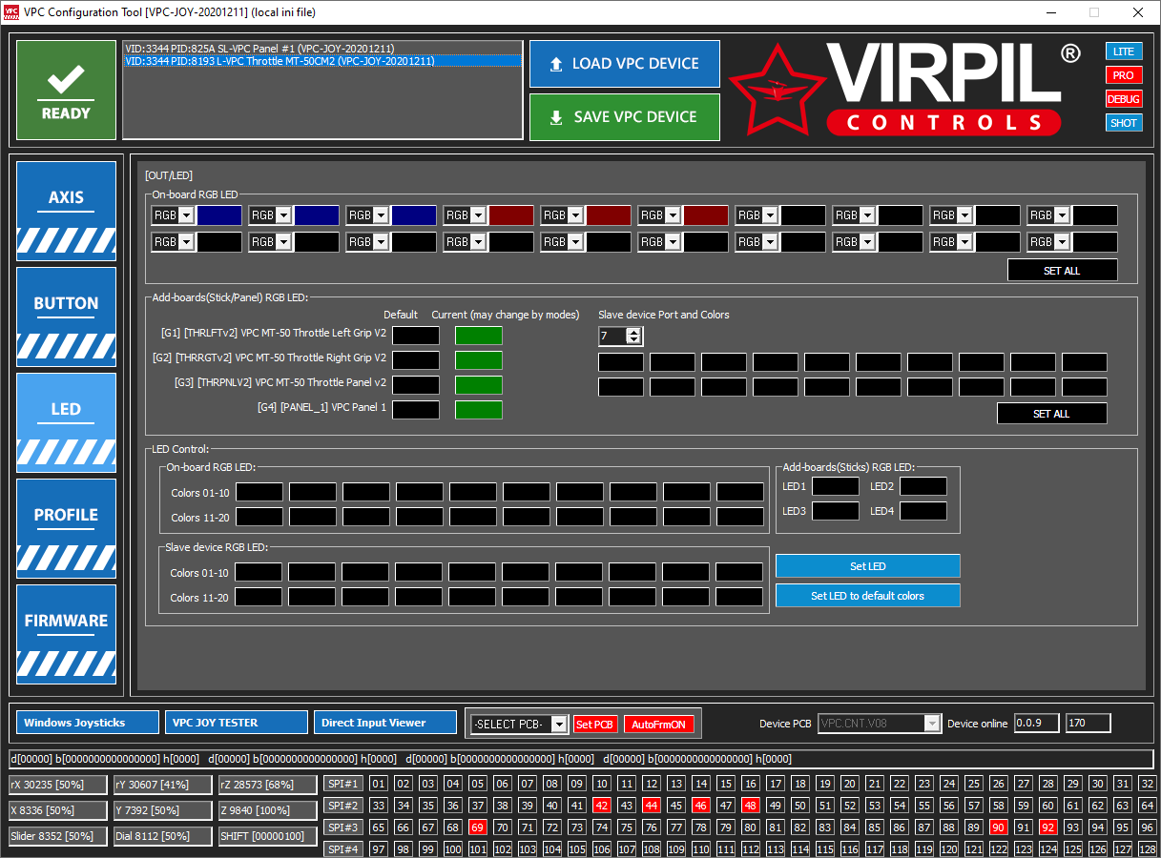Open Direct Input Viewer

click(385, 723)
